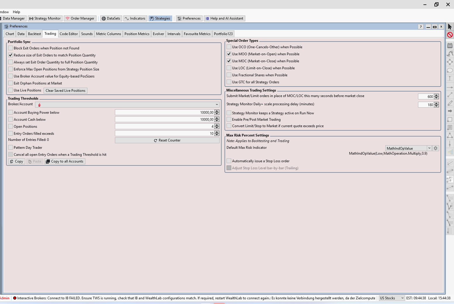The image size is (454, 304).
Task: Select the arrow pointer tool in sidebar
Action: click(x=450, y=27)
